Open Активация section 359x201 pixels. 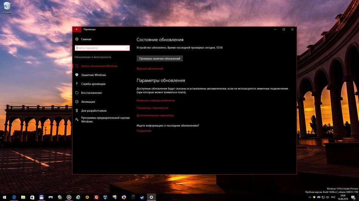click(x=88, y=102)
